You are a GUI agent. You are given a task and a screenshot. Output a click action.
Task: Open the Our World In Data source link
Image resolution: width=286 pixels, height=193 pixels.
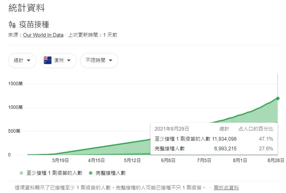point(43,35)
